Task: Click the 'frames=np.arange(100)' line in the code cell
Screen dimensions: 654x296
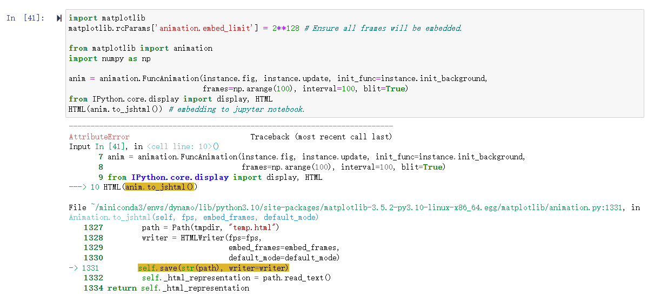Action: pos(305,89)
